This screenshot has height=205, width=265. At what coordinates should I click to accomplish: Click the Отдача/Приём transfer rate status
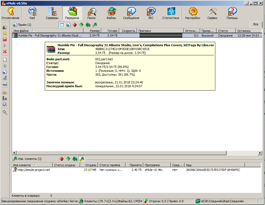point(169,201)
